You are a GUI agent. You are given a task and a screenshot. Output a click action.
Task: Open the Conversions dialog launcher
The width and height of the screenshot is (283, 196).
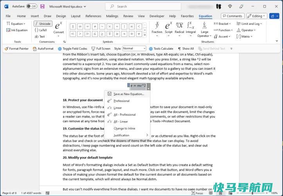65,42
